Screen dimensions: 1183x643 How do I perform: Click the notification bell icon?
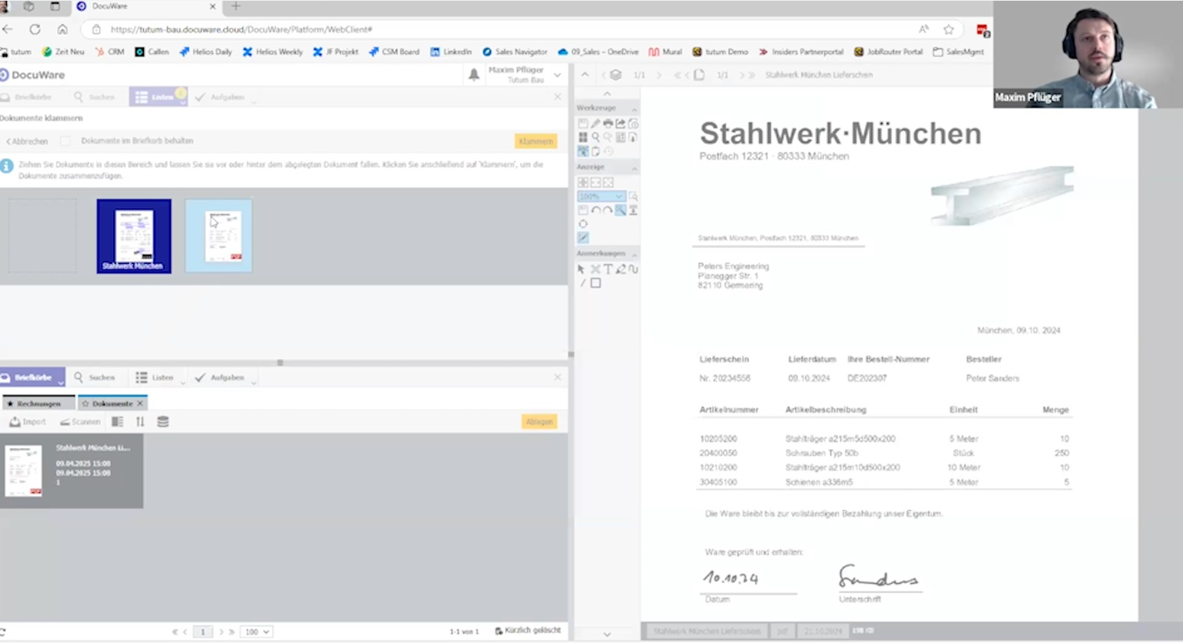[x=473, y=74]
